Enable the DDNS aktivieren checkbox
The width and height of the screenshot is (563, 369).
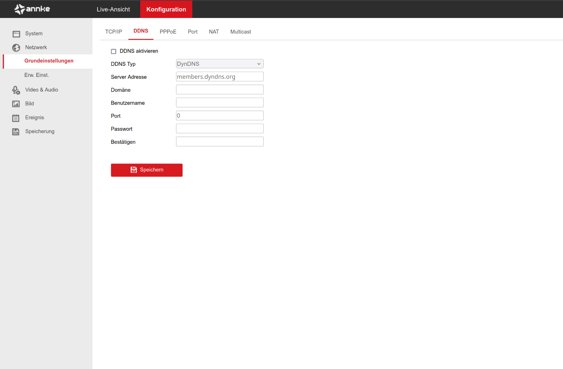tap(114, 51)
